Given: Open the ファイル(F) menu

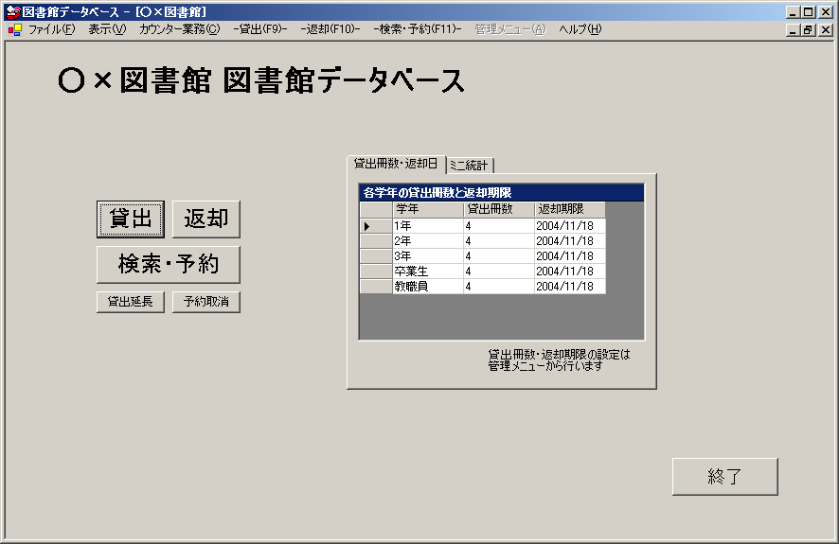Looking at the screenshot, I should (51, 29).
